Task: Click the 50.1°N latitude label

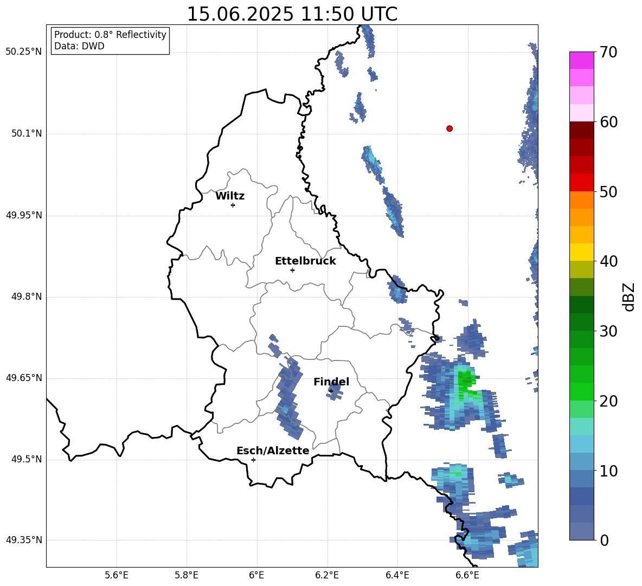Action: [x=27, y=134]
